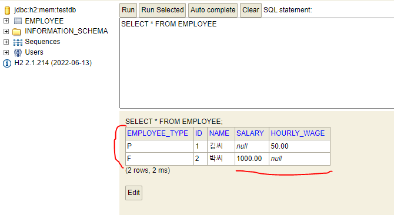Click the hourly wage cell 50.00
The height and width of the screenshot is (215, 394).
[299, 146]
